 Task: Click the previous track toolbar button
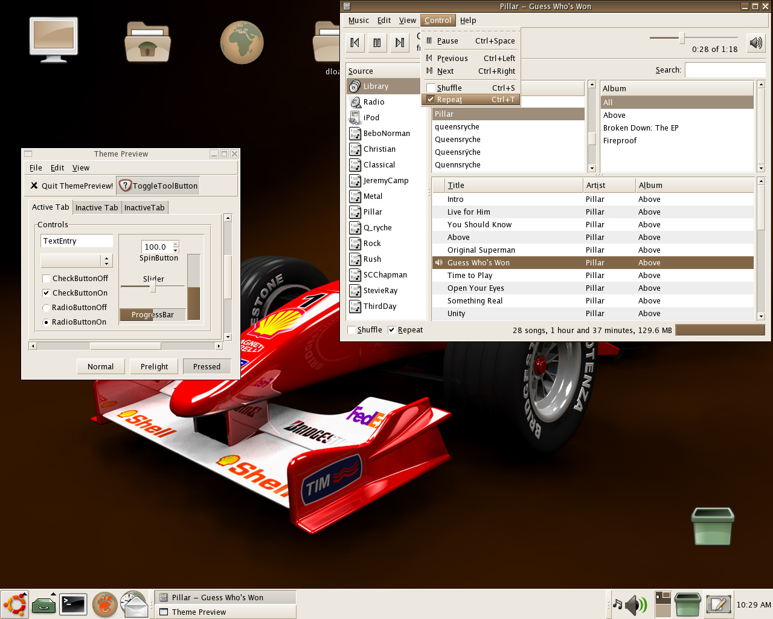click(355, 42)
